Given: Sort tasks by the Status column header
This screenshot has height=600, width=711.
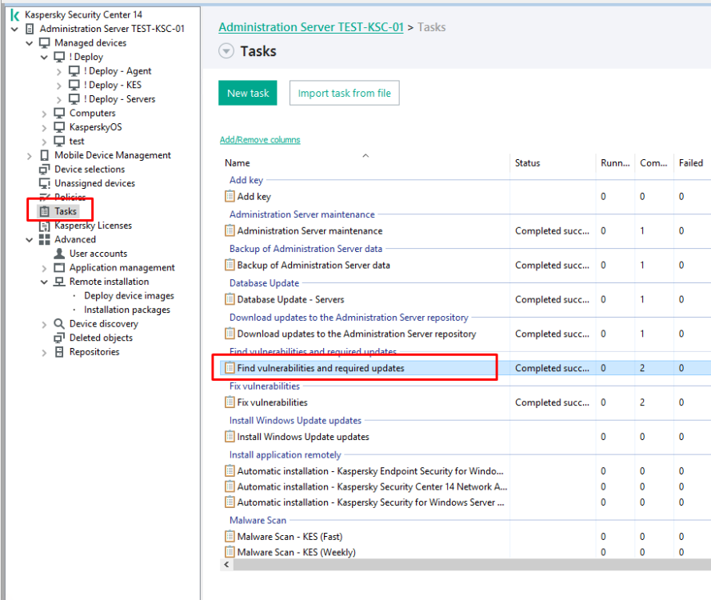Looking at the screenshot, I should pos(527,163).
